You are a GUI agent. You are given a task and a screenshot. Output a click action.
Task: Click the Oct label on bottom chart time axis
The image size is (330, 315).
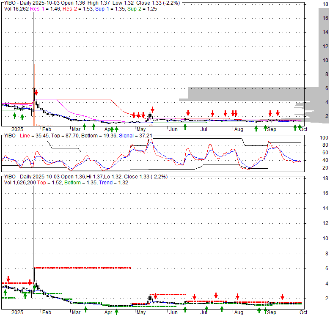click(x=303, y=312)
